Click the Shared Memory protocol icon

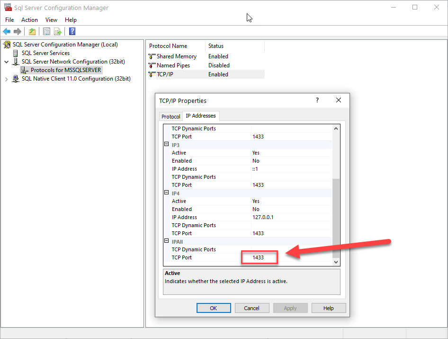(x=152, y=56)
